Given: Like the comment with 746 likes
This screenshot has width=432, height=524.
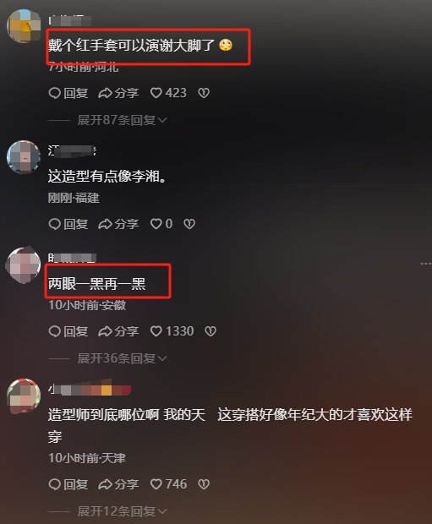Looking at the screenshot, I should click(x=168, y=484).
